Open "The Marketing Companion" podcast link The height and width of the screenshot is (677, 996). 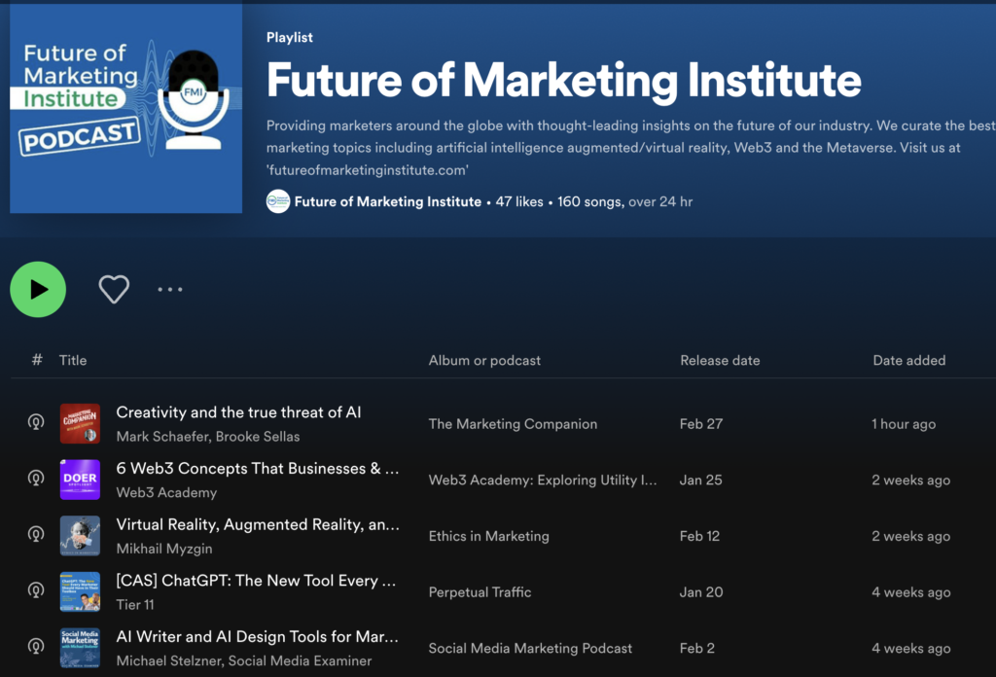[513, 424]
